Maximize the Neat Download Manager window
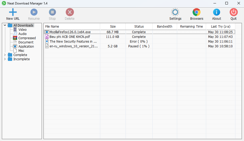244x141 pixels. [x=227, y=3]
